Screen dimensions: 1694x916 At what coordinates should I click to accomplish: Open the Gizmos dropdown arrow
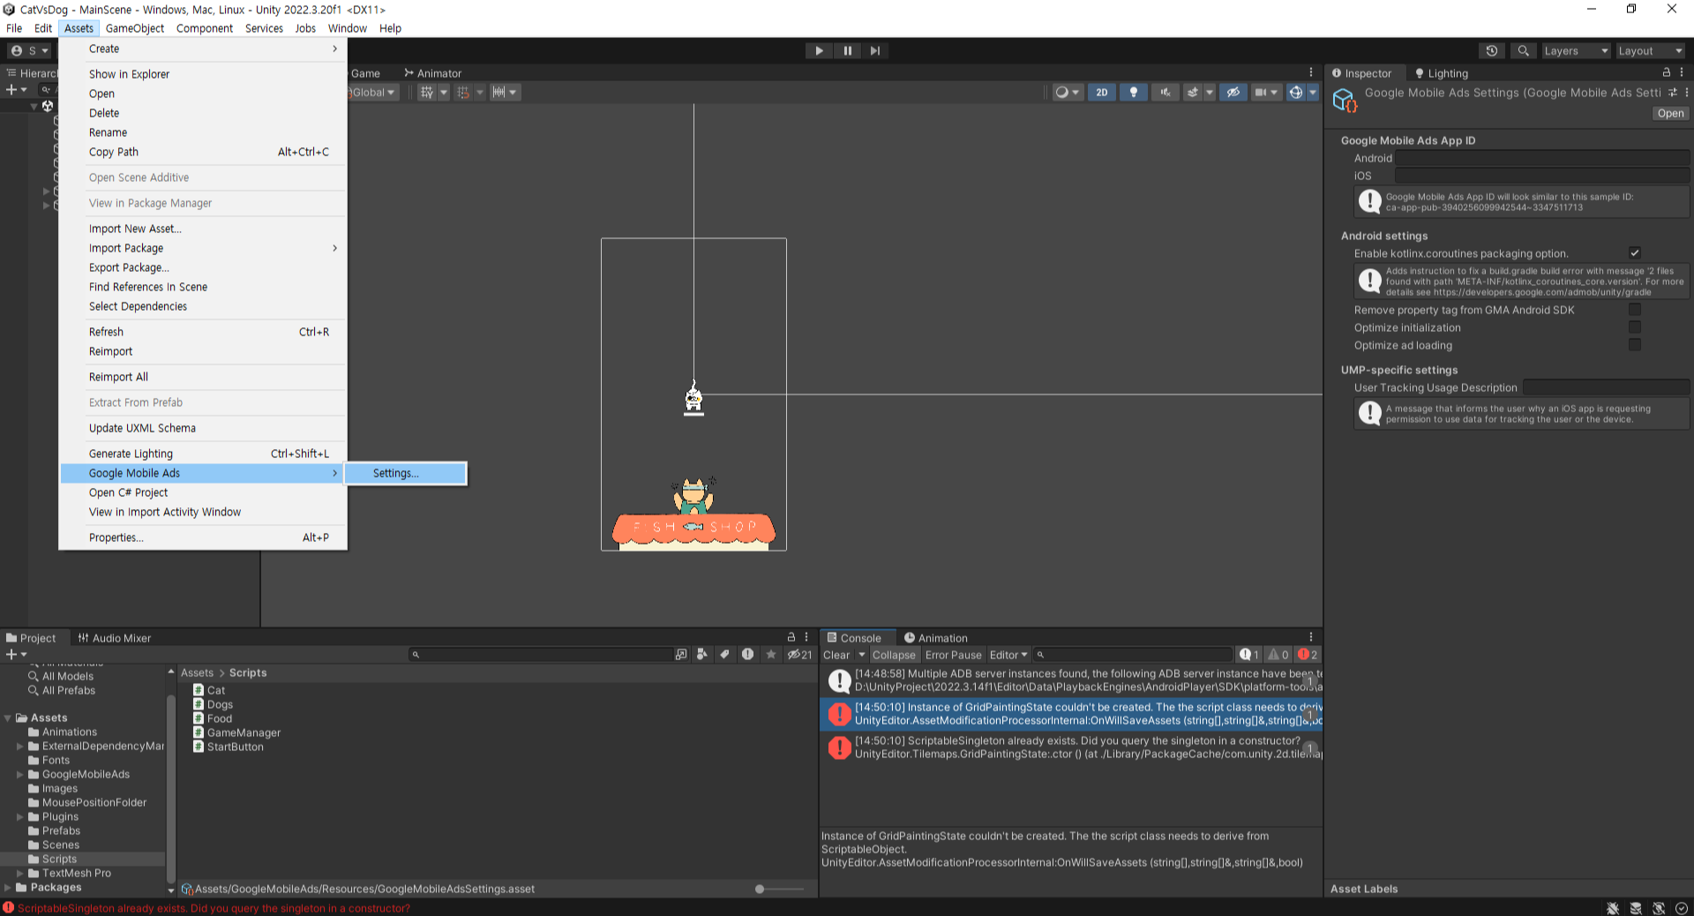pos(1313,92)
